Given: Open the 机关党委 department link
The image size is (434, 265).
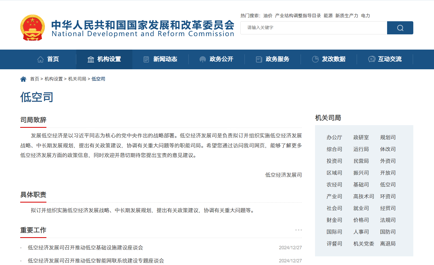Looking at the screenshot, I should [364, 244].
